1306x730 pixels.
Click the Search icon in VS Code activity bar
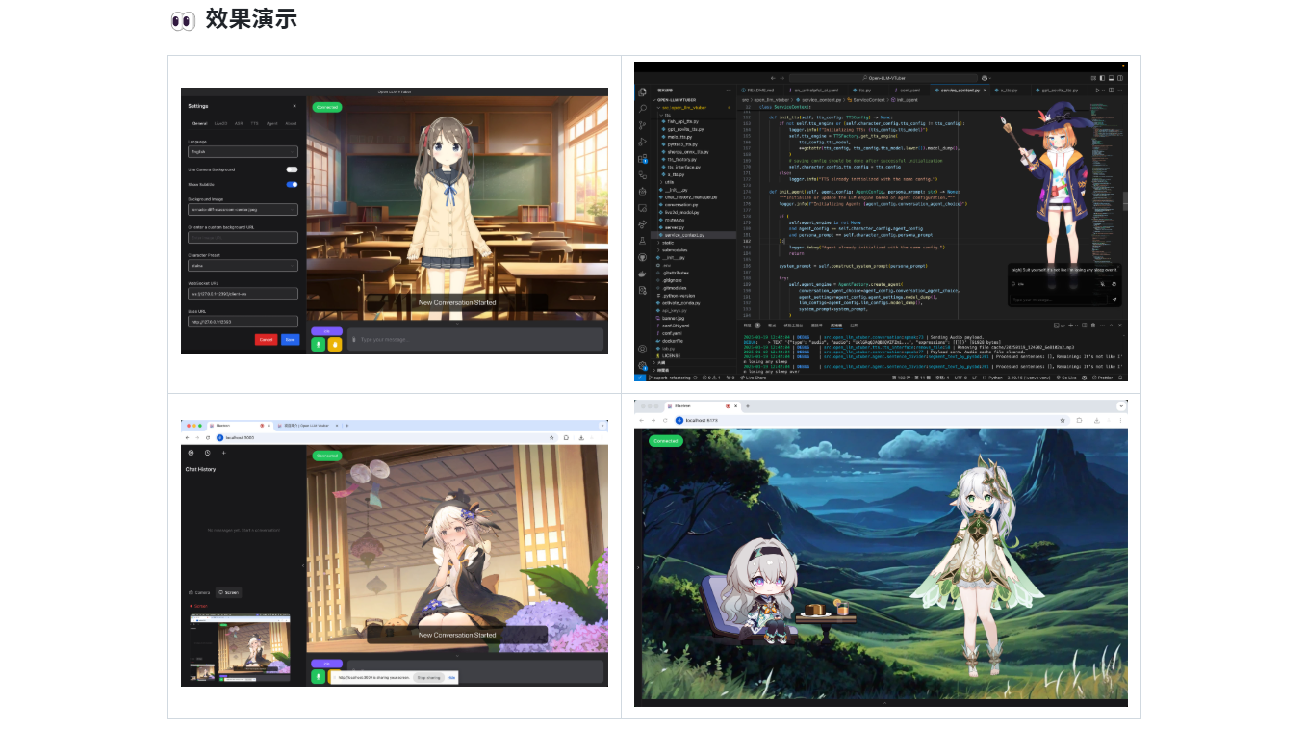[x=642, y=109]
